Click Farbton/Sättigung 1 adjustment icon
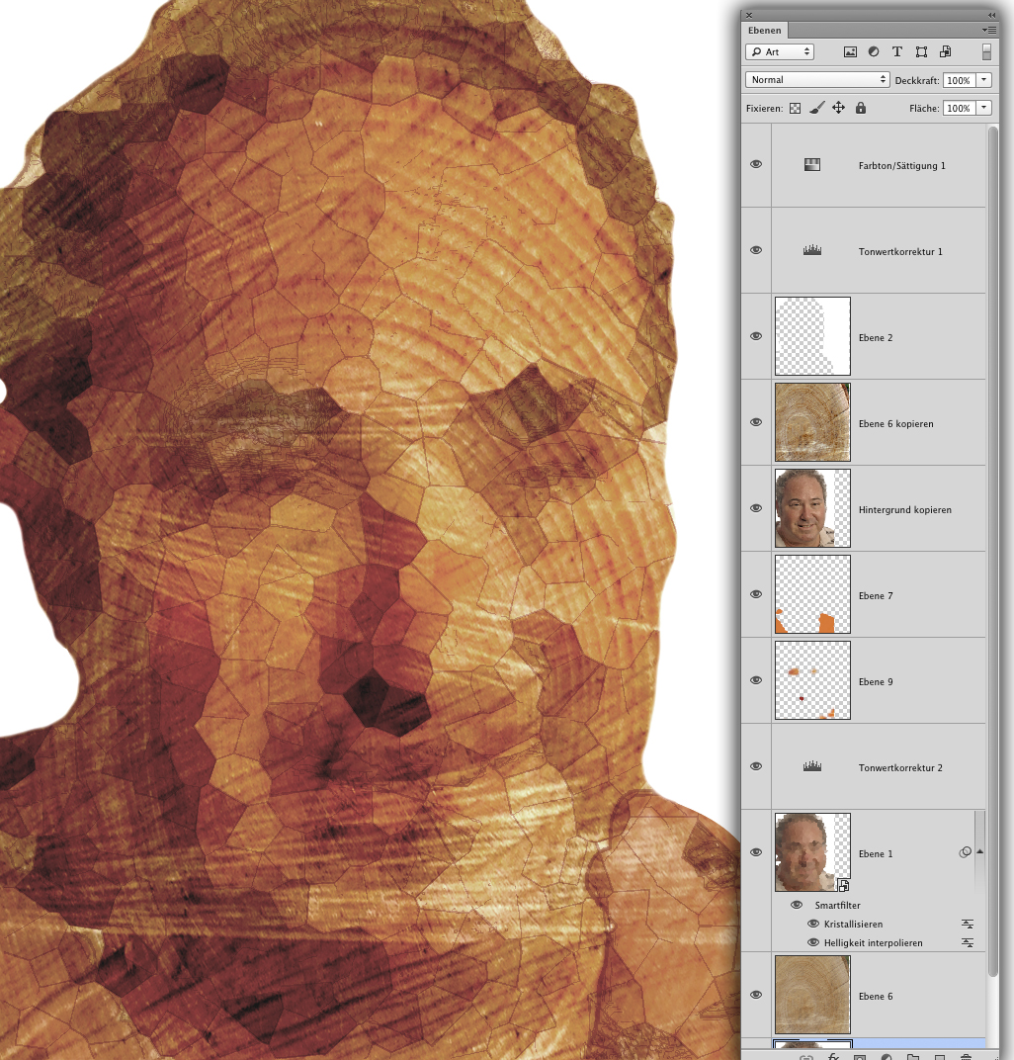The width and height of the screenshot is (1014, 1060). click(x=812, y=165)
